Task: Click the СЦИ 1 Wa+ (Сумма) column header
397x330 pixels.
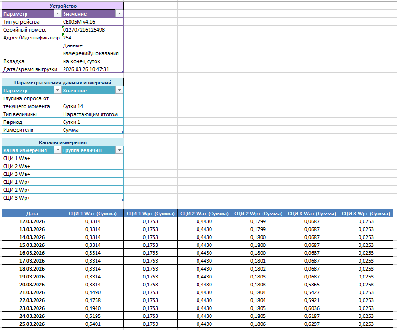Action: tap(89, 214)
